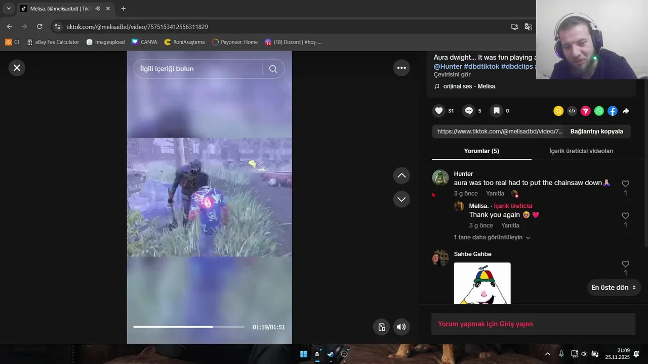Open the three-dots more options menu
Image resolution: width=648 pixels, height=364 pixels.
(401, 68)
